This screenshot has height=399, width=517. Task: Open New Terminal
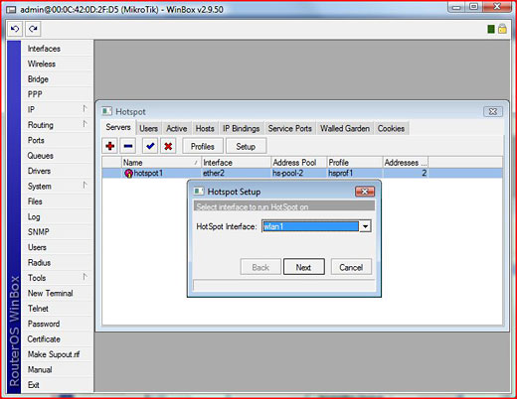[x=51, y=293]
